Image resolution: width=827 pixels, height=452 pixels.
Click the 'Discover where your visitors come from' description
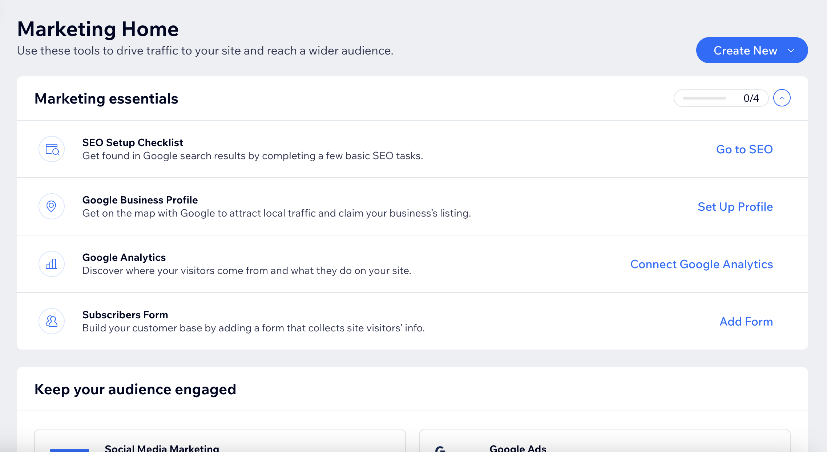pos(247,271)
